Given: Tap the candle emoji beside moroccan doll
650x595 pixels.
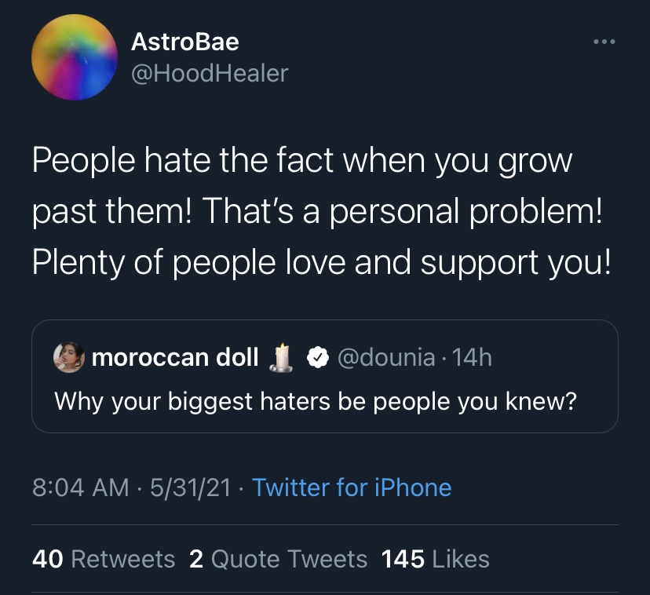Looking at the screenshot, I should [x=281, y=357].
